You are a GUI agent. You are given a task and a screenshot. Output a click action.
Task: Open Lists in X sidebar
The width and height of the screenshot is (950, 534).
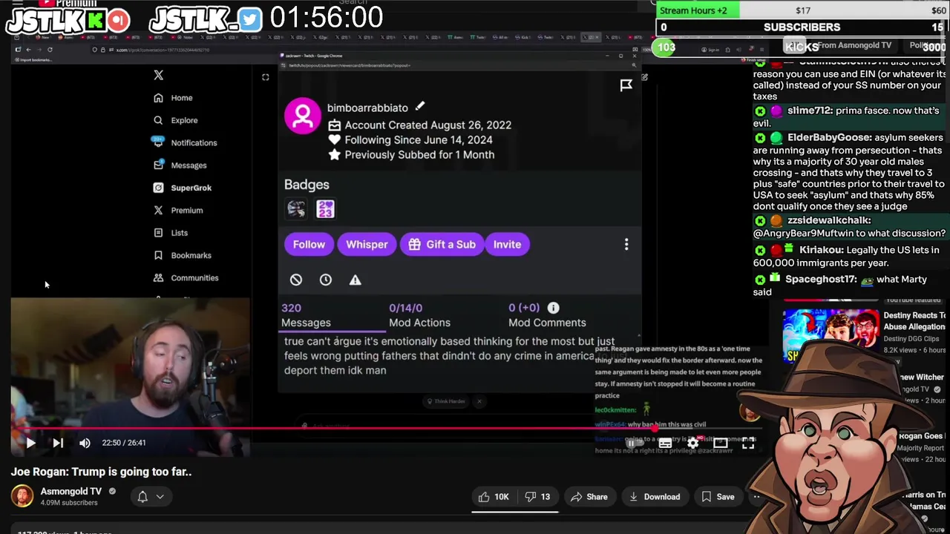tap(171, 233)
